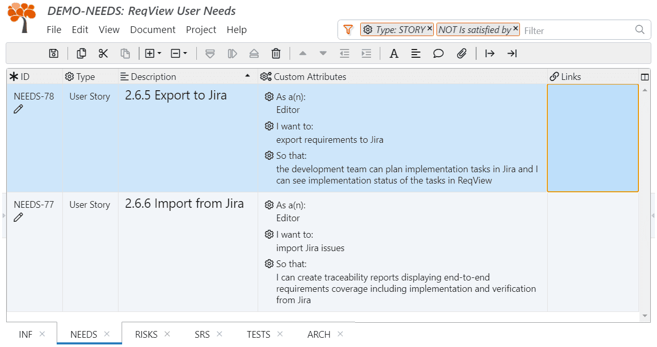Switch to the INF tab
Screen dimensions: 657x347
[x=26, y=335]
